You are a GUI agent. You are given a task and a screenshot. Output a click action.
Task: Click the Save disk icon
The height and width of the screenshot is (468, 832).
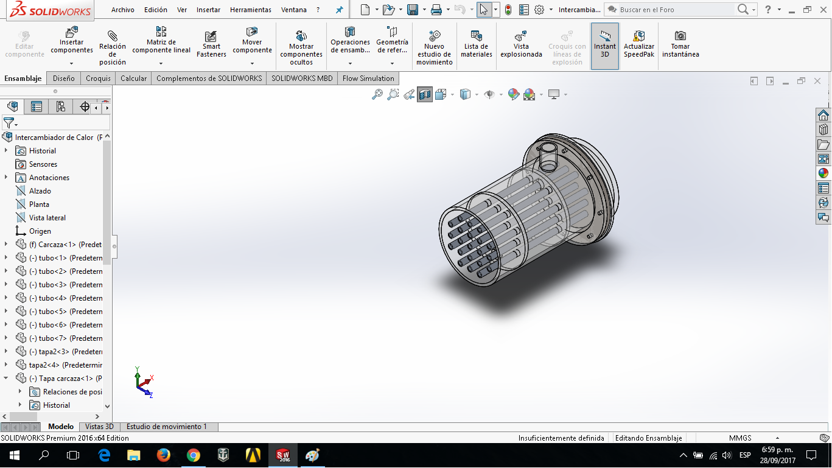tap(412, 9)
